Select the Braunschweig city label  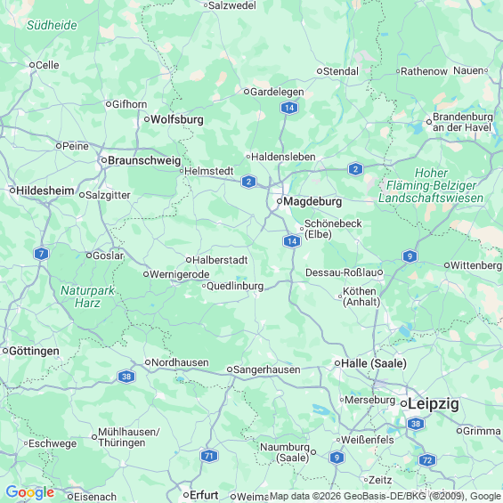pos(144,160)
